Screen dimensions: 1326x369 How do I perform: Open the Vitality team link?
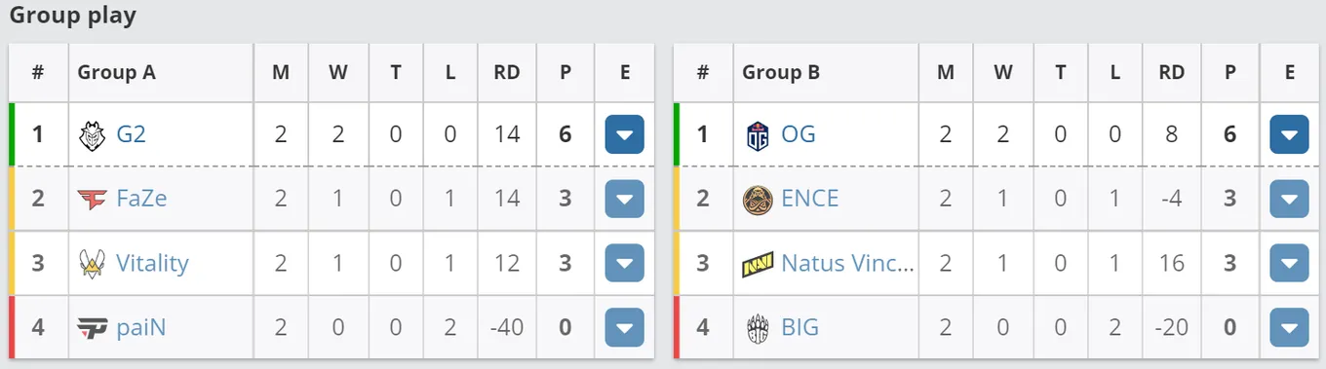[152, 263]
